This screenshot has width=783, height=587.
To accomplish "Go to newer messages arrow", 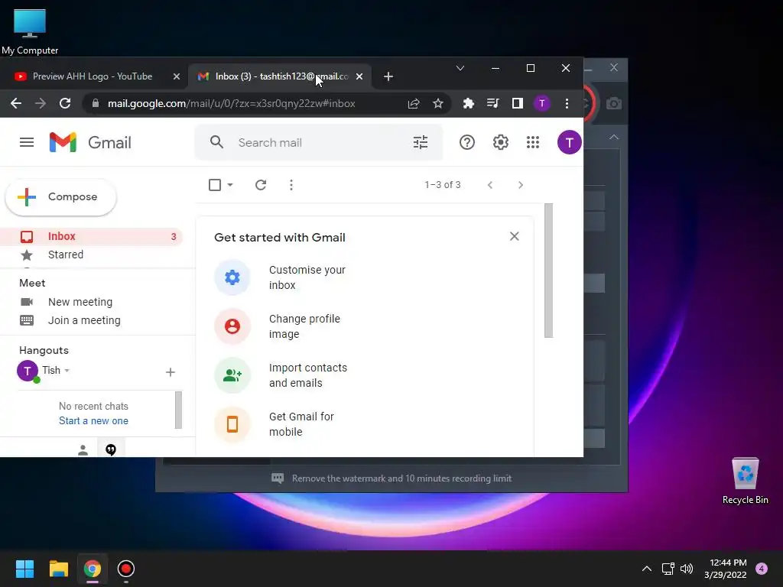I will coord(490,185).
